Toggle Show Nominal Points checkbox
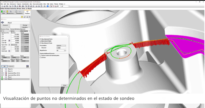Screen dimensions: 205x108 click(40, 39)
